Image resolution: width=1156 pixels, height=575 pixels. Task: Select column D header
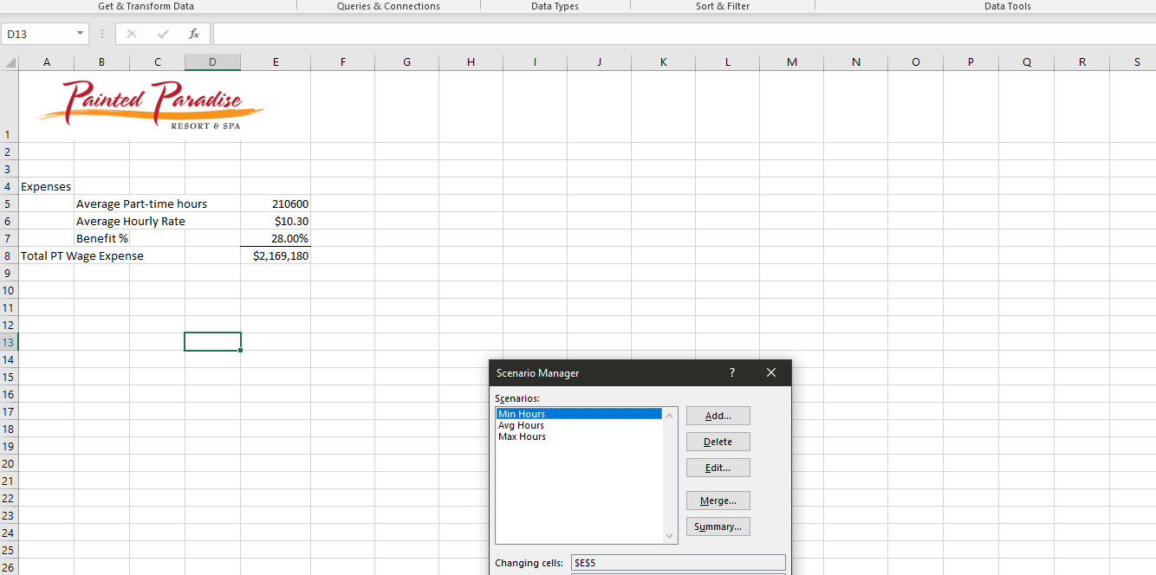click(212, 62)
